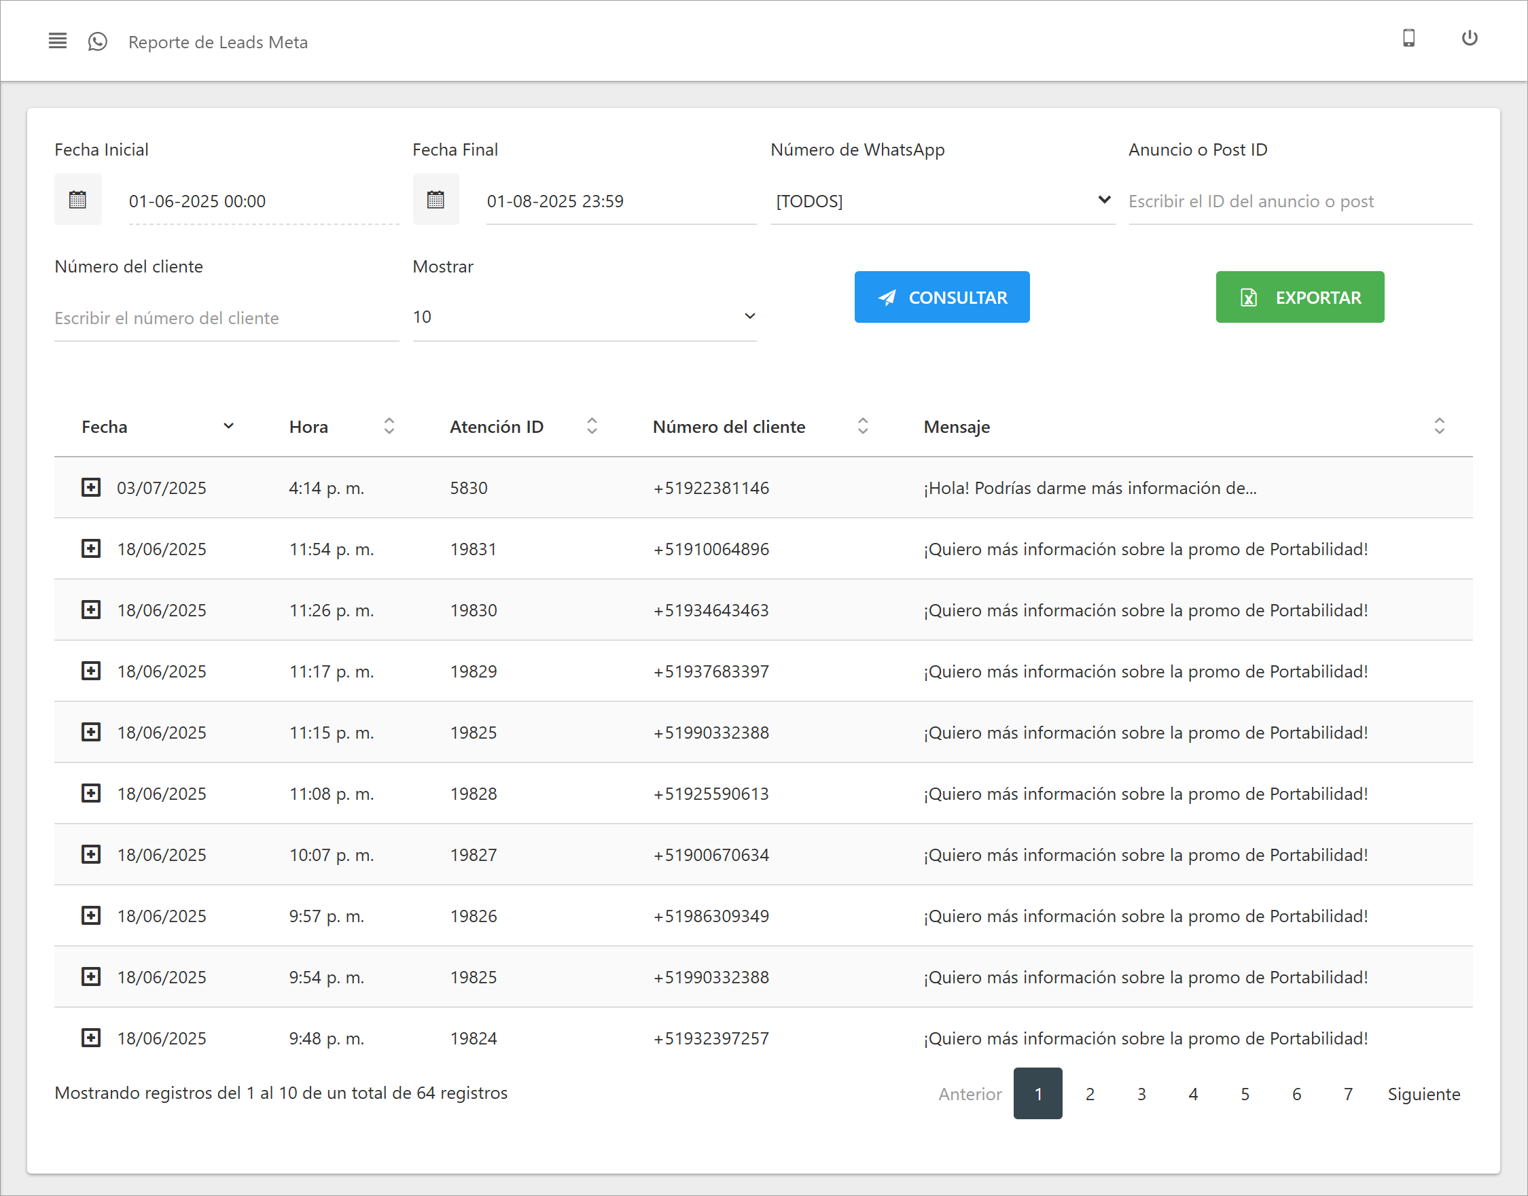Image resolution: width=1528 pixels, height=1196 pixels.
Task: Click the CONSULTAR button
Action: 942,297
